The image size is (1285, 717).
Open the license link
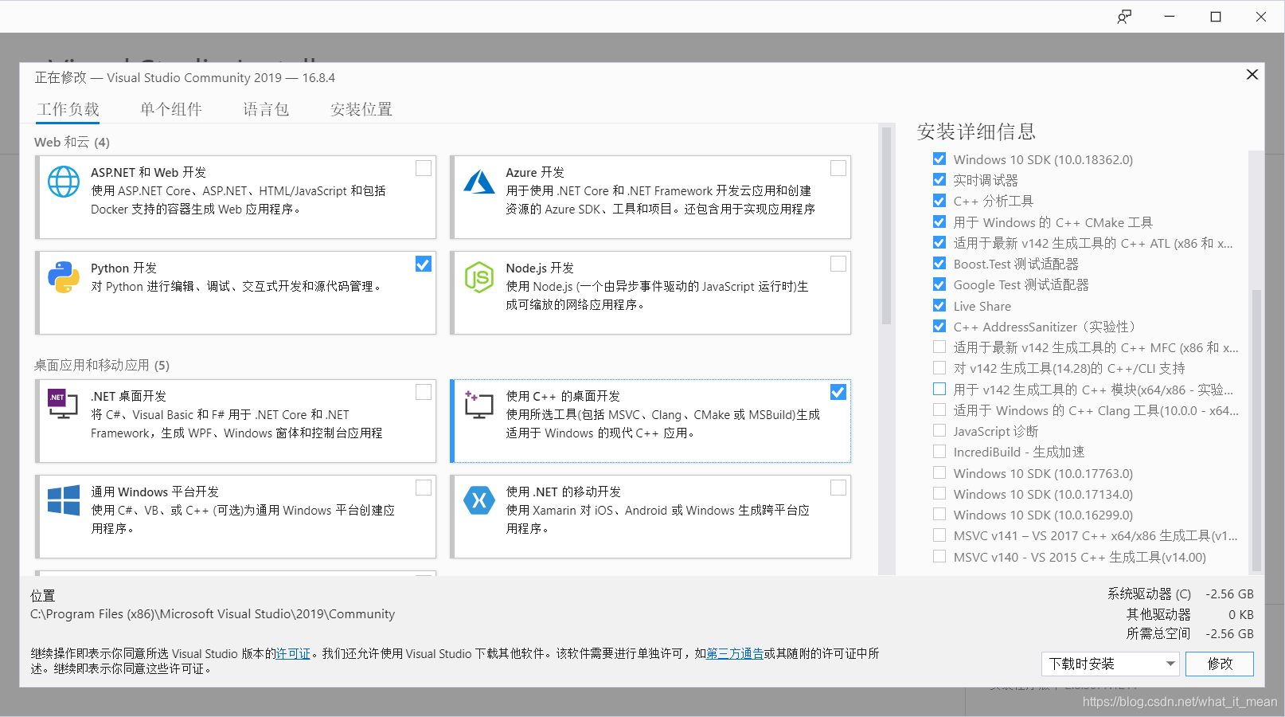[293, 654]
